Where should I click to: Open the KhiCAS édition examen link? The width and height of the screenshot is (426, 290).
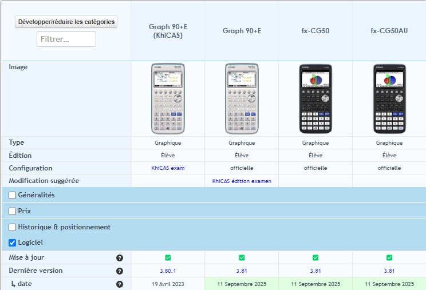(x=242, y=181)
